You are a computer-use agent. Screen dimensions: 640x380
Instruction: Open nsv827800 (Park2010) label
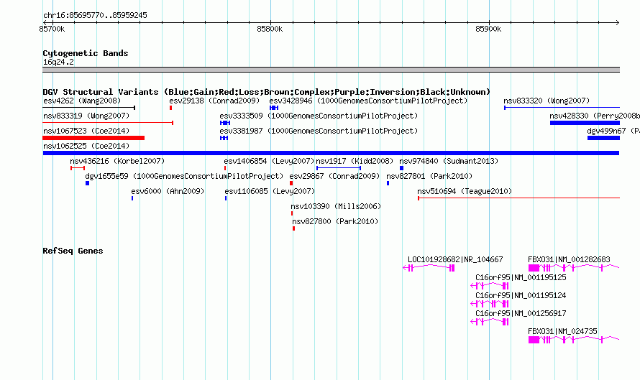[x=335, y=221]
